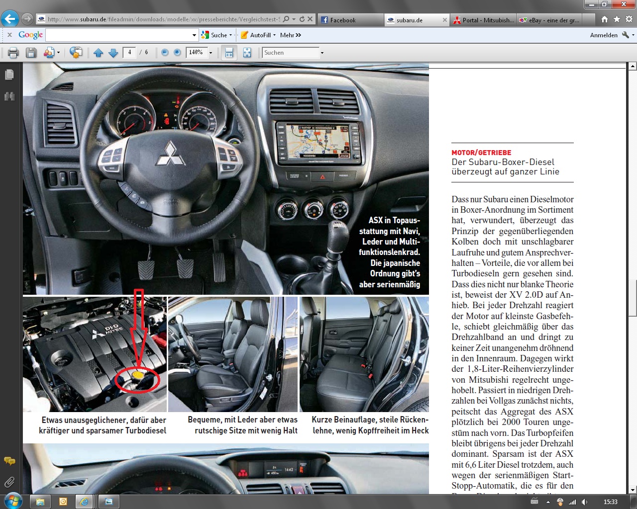The image size is (637, 509).
Task: Go to previous page with up arrow
Action: coord(99,53)
